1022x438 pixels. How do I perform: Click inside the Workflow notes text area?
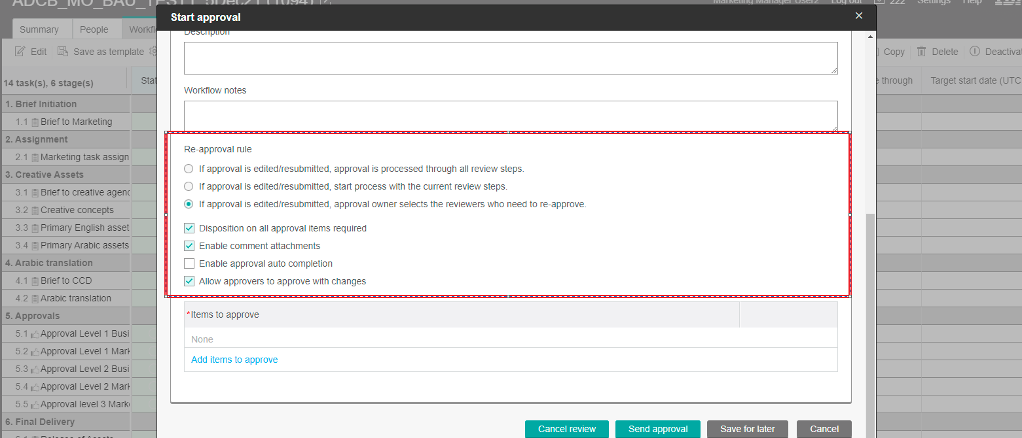[511, 116]
